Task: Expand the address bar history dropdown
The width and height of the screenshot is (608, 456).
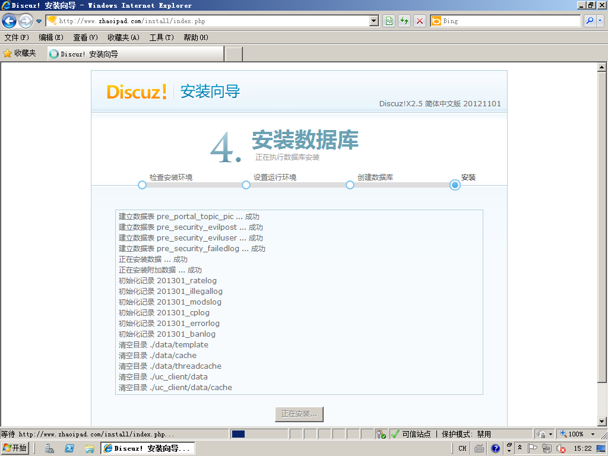Action: (x=374, y=21)
